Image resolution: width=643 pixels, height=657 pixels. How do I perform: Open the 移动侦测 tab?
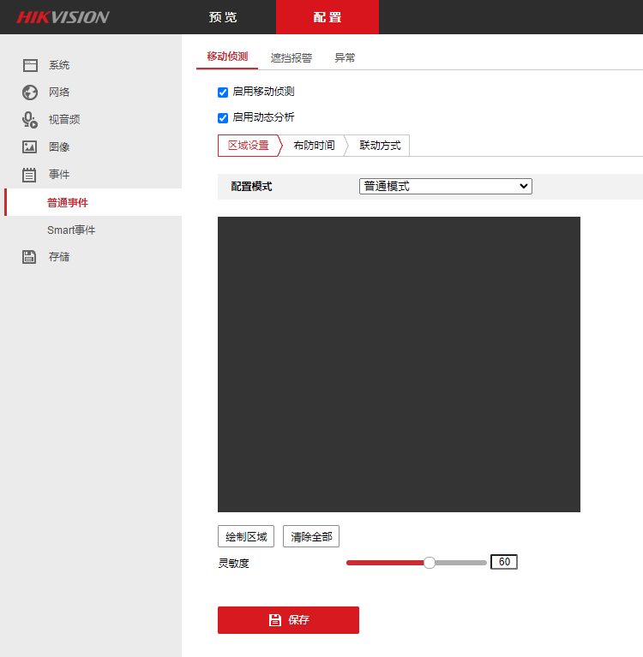pyautogui.click(x=227, y=57)
